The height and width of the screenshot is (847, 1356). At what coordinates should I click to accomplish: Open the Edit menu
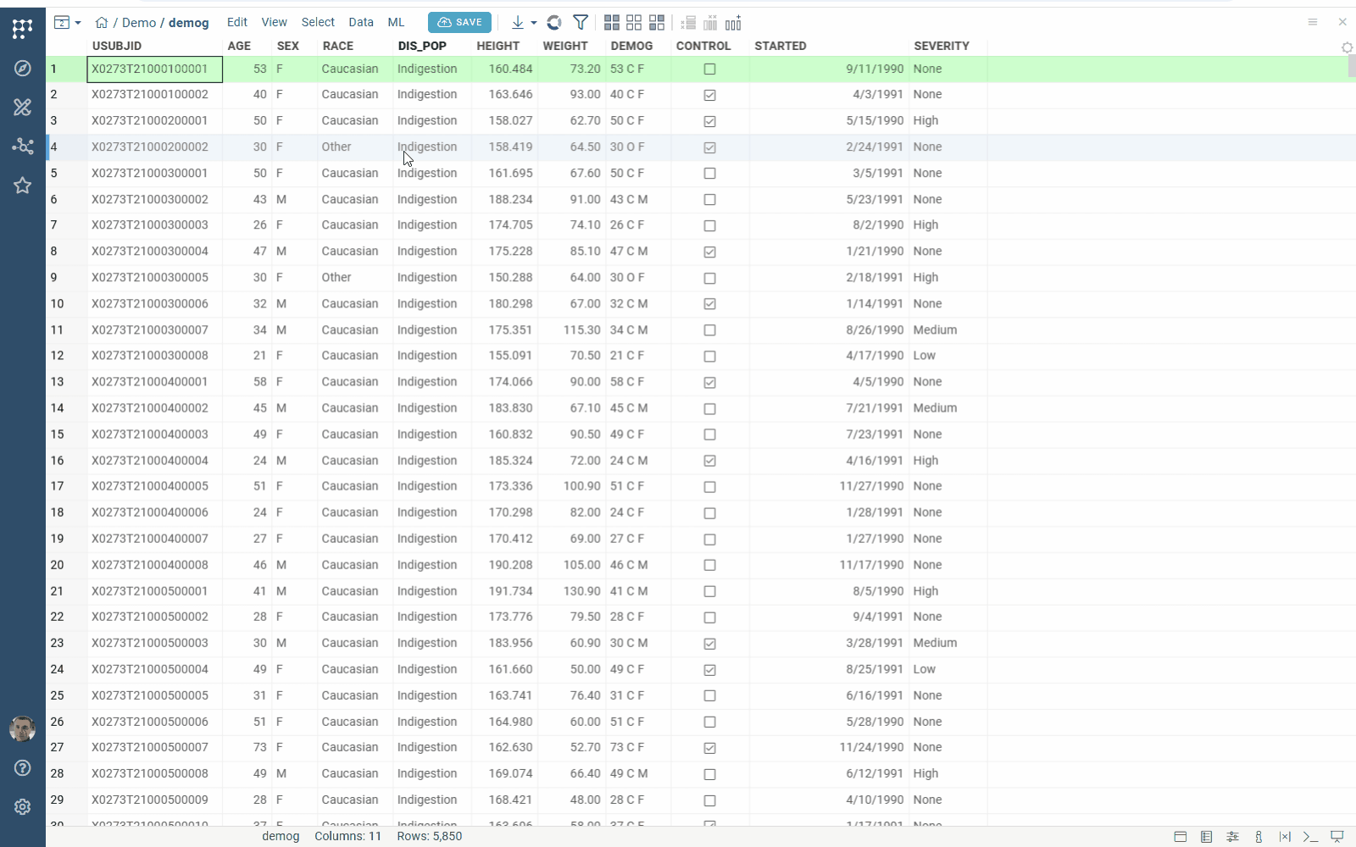tap(237, 22)
